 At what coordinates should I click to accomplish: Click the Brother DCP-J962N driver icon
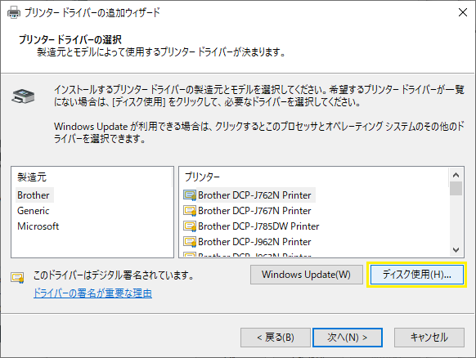coord(190,242)
